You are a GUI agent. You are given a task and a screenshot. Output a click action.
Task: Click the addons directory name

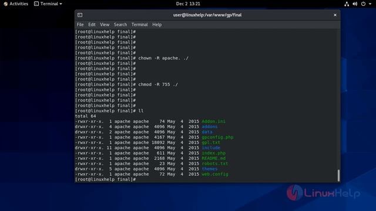click(x=210, y=127)
